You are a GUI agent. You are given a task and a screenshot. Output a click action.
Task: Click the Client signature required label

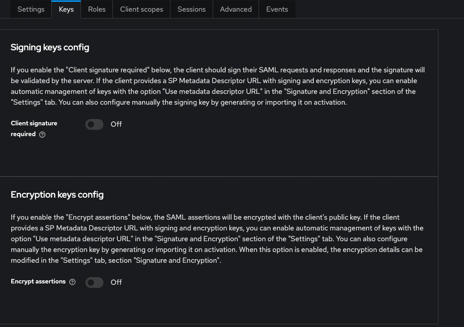click(x=34, y=128)
